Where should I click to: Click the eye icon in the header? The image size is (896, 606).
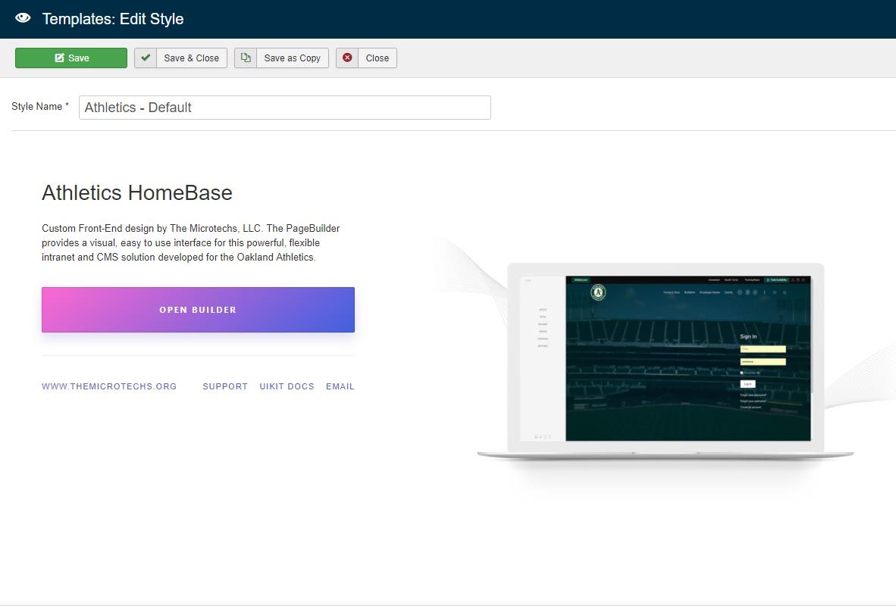23,18
